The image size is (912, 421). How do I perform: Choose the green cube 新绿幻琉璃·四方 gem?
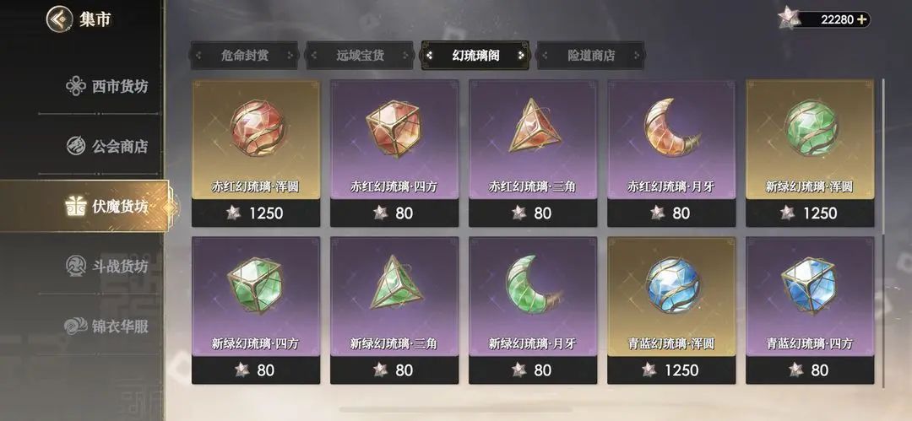pos(256,310)
